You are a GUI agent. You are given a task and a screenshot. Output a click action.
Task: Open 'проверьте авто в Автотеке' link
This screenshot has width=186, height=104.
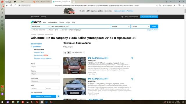[124, 11]
